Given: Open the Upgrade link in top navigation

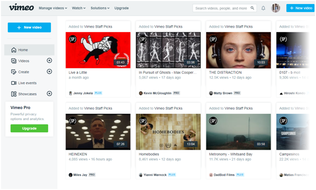Looking at the screenshot, I should pos(122,8).
